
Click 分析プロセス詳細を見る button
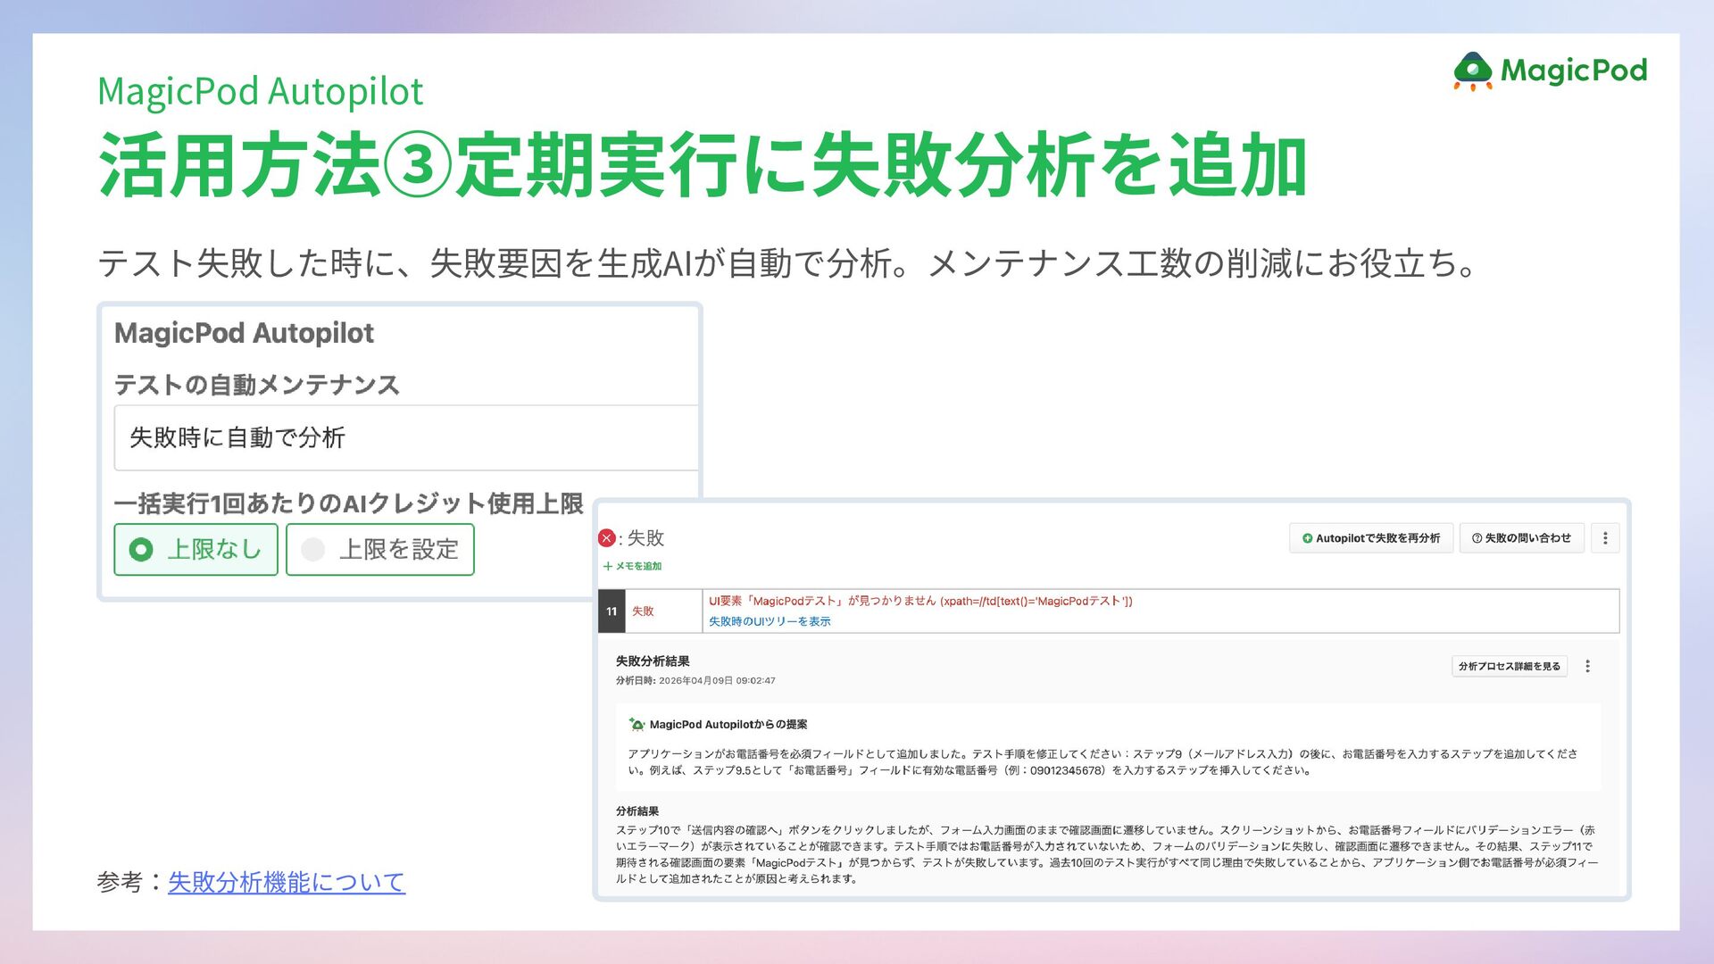pyautogui.click(x=1510, y=666)
